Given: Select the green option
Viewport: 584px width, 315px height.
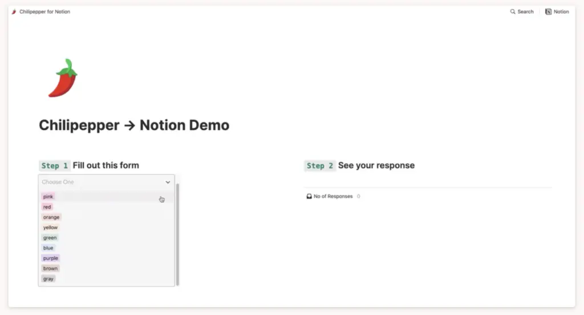Looking at the screenshot, I should (50, 238).
